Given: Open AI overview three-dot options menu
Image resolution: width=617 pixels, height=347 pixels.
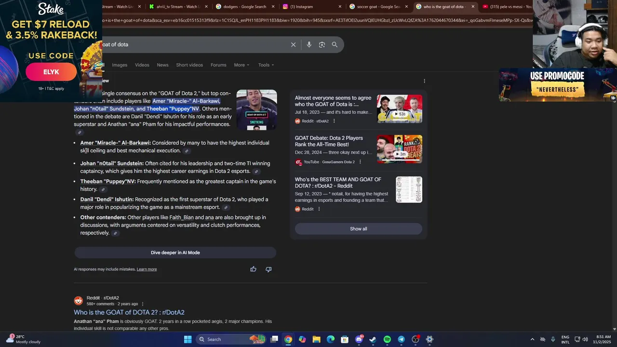Looking at the screenshot, I should click(424, 81).
